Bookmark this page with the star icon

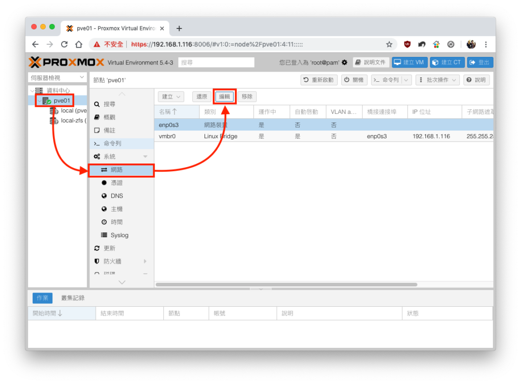(x=389, y=44)
